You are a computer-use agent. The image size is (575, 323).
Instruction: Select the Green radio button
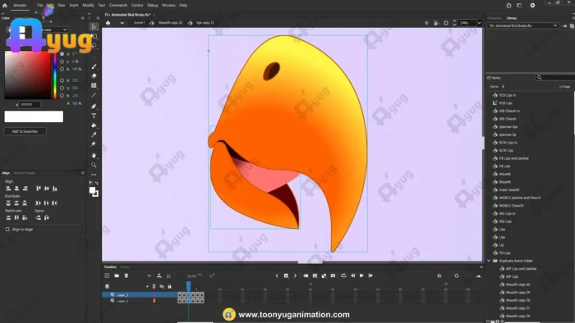point(62,88)
